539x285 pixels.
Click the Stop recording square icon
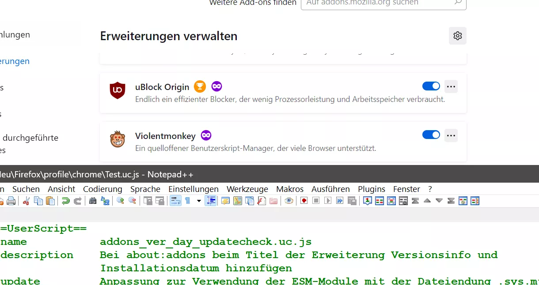coord(316,201)
